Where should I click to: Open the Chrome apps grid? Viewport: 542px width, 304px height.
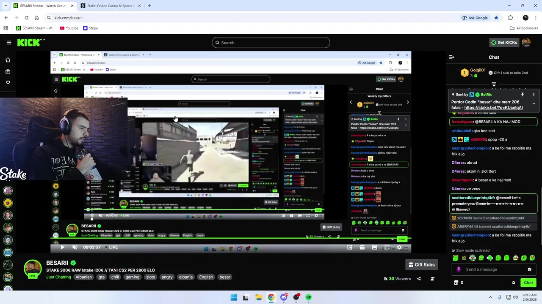tap(6, 28)
